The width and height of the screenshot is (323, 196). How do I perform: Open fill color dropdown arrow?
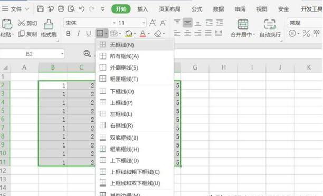(135, 33)
